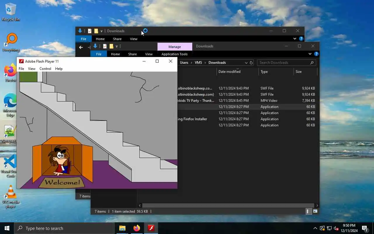The height and width of the screenshot is (234, 374).
Task: Click Back arrow in the back Explorer window
Action: coord(81,47)
